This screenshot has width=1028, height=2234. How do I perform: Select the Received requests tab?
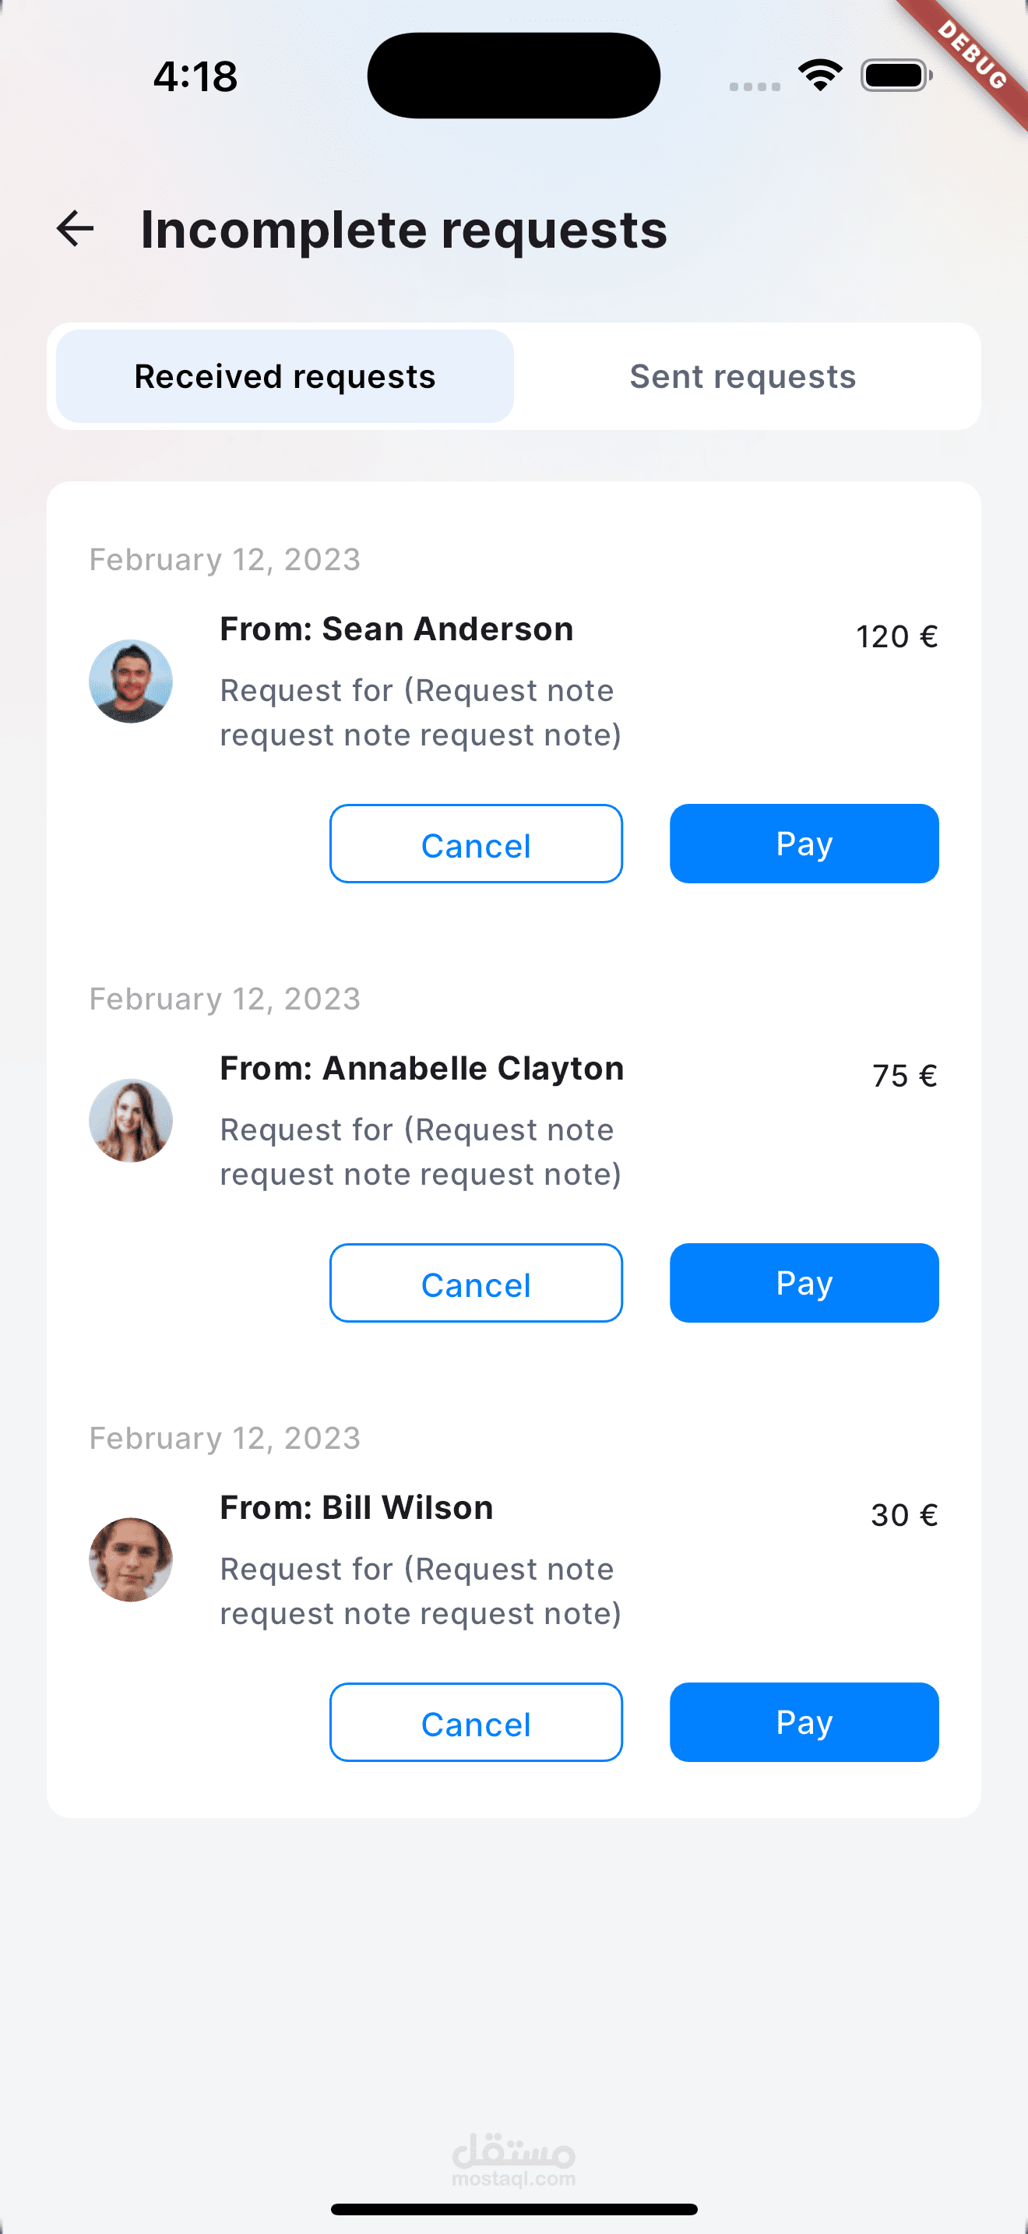click(x=285, y=376)
